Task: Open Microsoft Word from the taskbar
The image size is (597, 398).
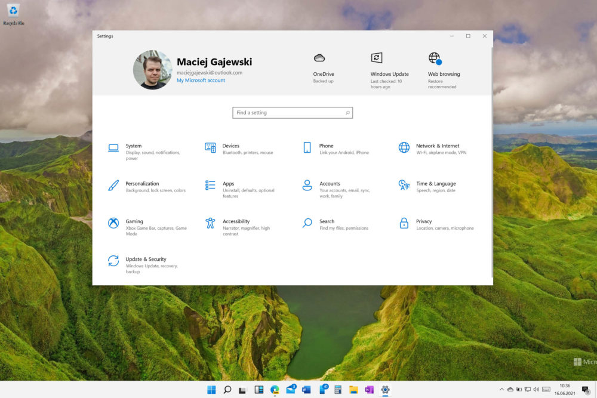Action: tap(306, 390)
